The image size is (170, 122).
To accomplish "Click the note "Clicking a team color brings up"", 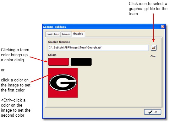I will tap(15, 53).
